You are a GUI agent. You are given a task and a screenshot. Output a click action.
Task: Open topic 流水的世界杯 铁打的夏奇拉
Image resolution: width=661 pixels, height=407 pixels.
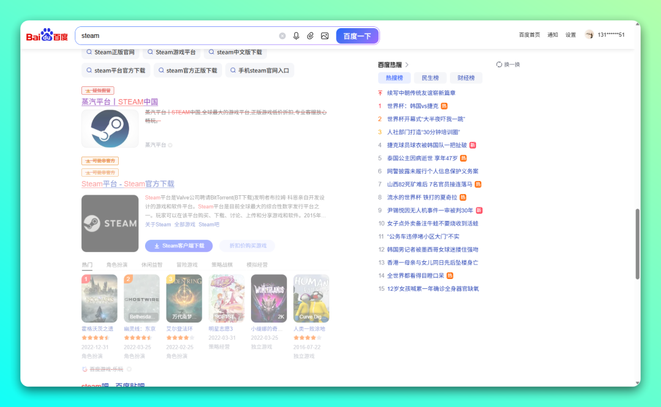click(x=422, y=198)
